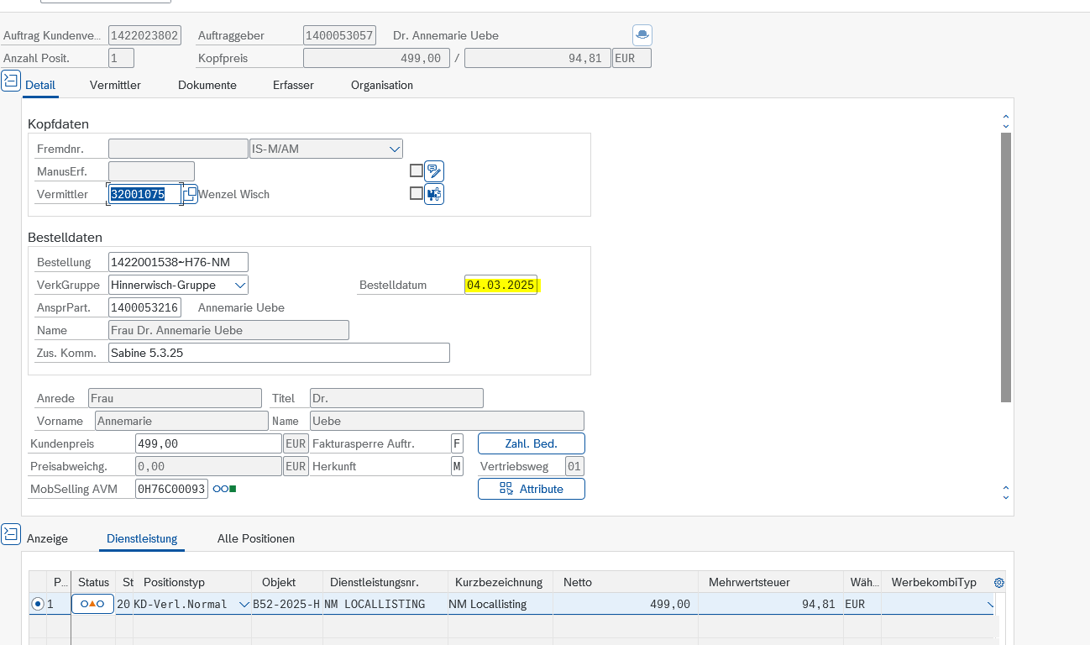Expand the Positionstyp KD-Verl.Normal dropdown
Image resolution: width=1090 pixels, height=645 pixels.
click(x=244, y=604)
